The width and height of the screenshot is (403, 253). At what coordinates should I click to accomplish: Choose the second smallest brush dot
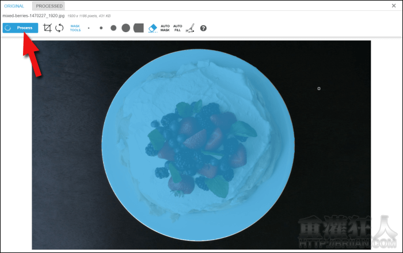101,28
